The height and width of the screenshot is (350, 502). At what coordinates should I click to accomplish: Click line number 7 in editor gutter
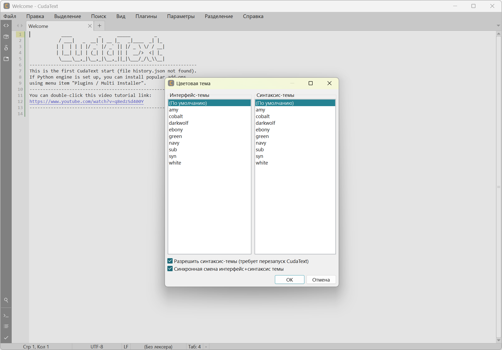click(20, 71)
